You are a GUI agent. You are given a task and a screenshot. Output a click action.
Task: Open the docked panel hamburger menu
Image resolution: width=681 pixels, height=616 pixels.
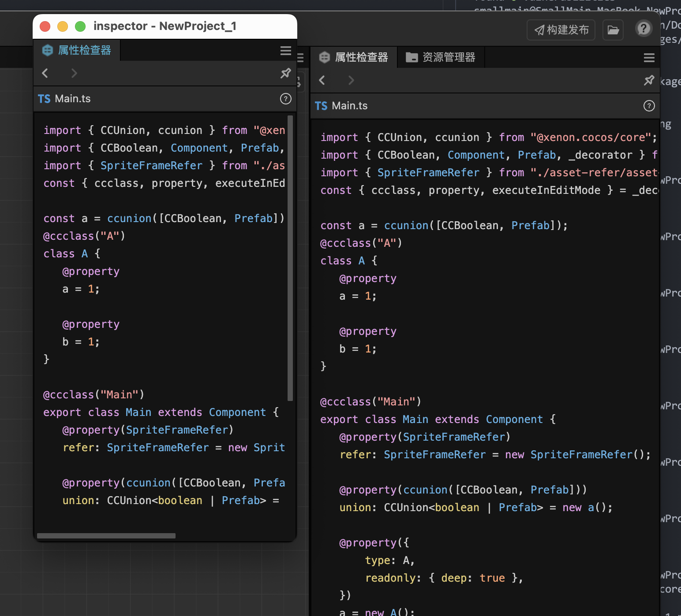649,58
